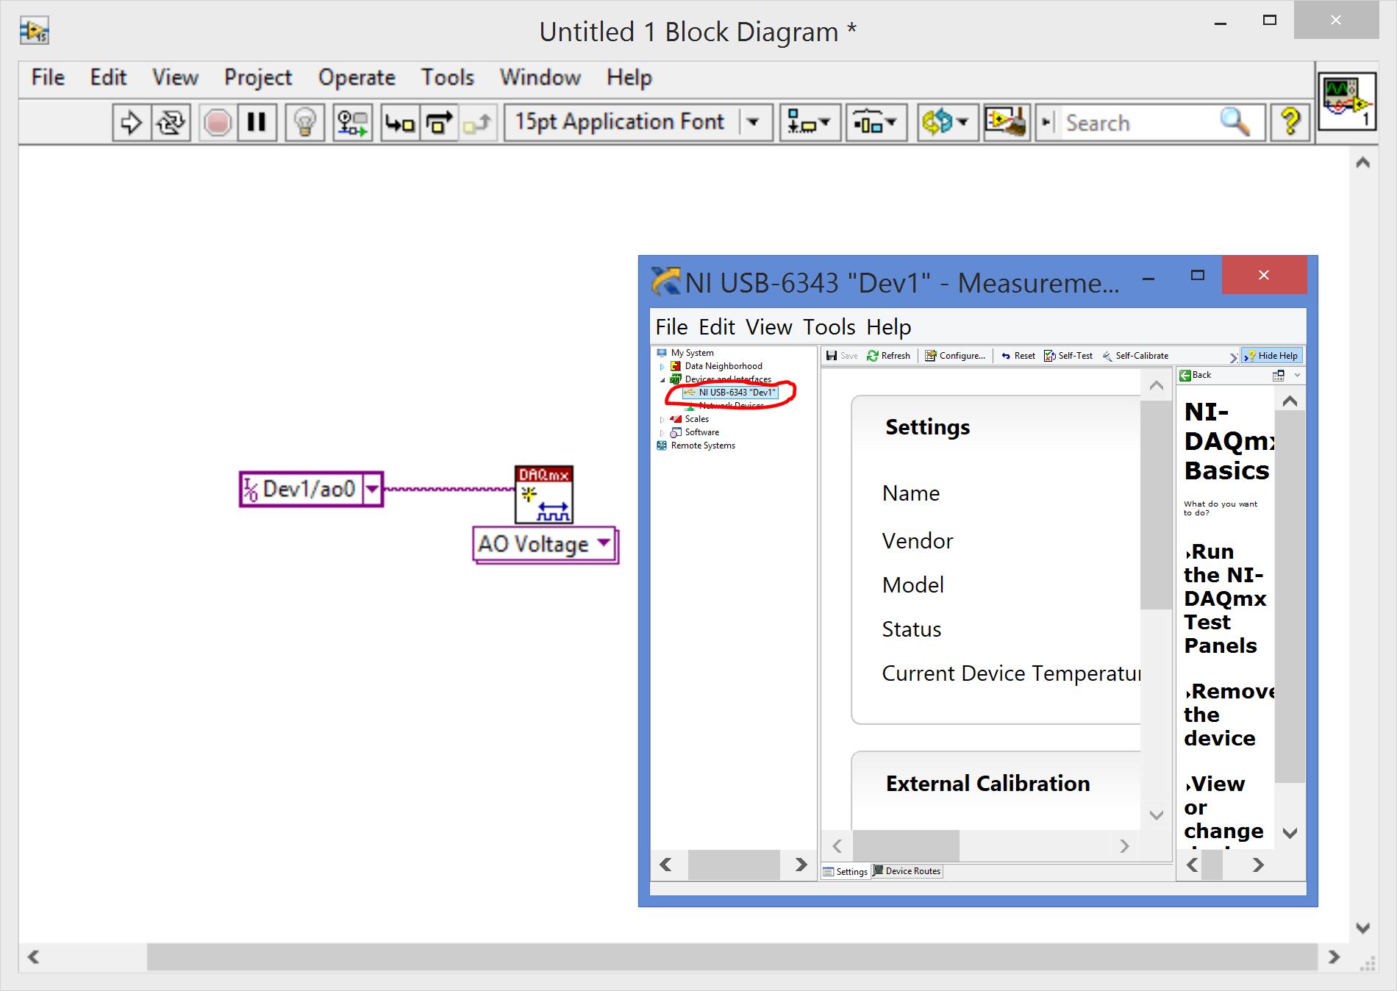
Task: Toggle the Pause button
Action: click(257, 122)
